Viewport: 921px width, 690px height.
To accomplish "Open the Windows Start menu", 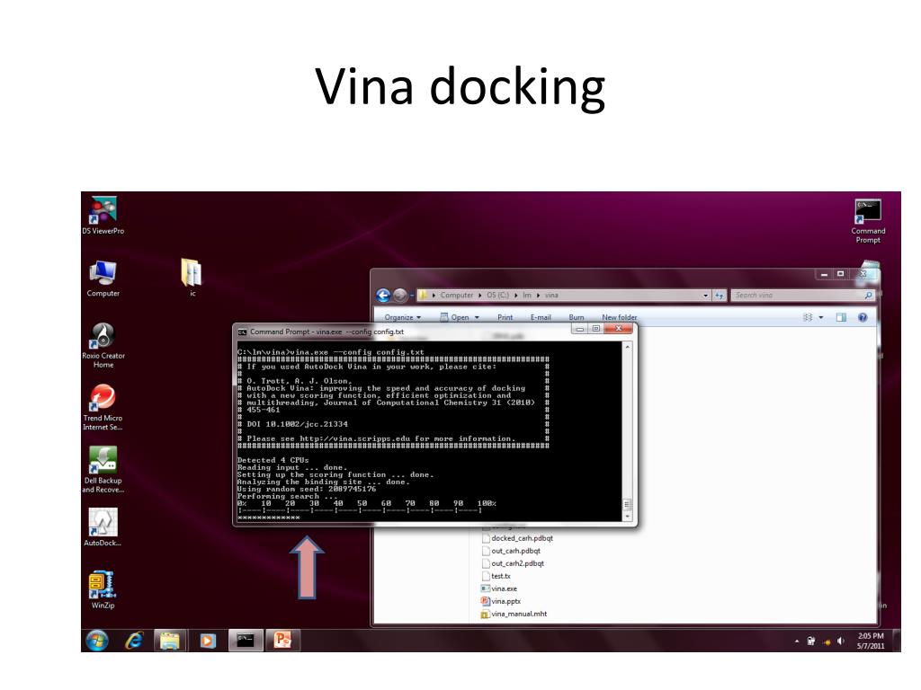I will tap(97, 641).
